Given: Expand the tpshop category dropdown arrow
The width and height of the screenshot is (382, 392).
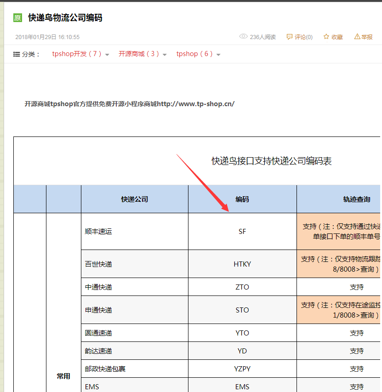Looking at the screenshot, I should coord(218,55).
